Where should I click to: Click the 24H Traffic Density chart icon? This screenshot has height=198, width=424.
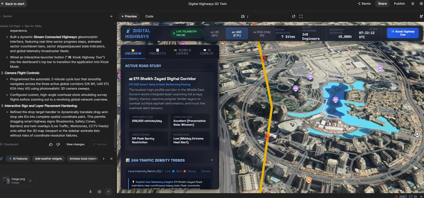click(x=128, y=160)
